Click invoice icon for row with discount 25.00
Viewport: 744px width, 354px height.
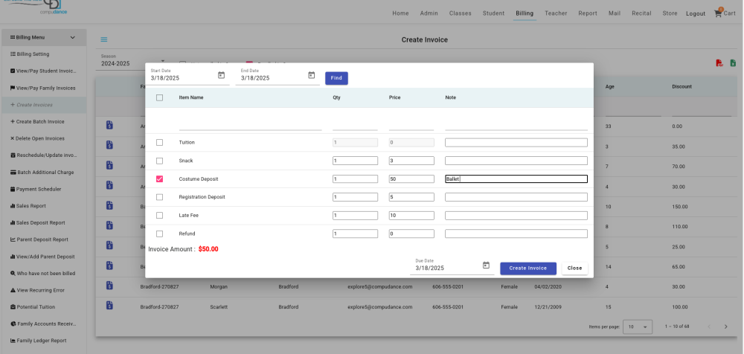tap(109, 245)
